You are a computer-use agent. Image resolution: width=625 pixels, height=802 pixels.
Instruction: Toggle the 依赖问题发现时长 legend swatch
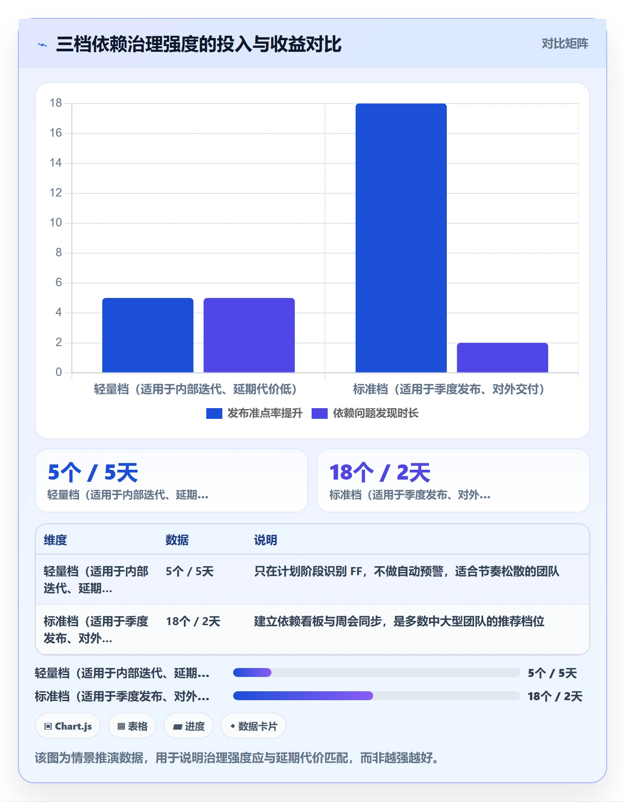click(x=319, y=414)
